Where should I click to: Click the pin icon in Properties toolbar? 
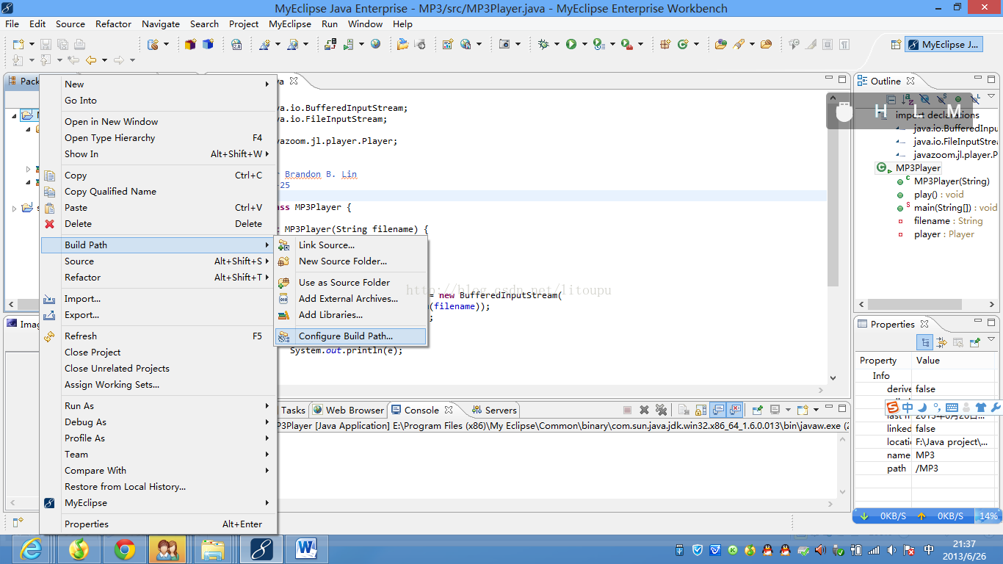tap(974, 342)
